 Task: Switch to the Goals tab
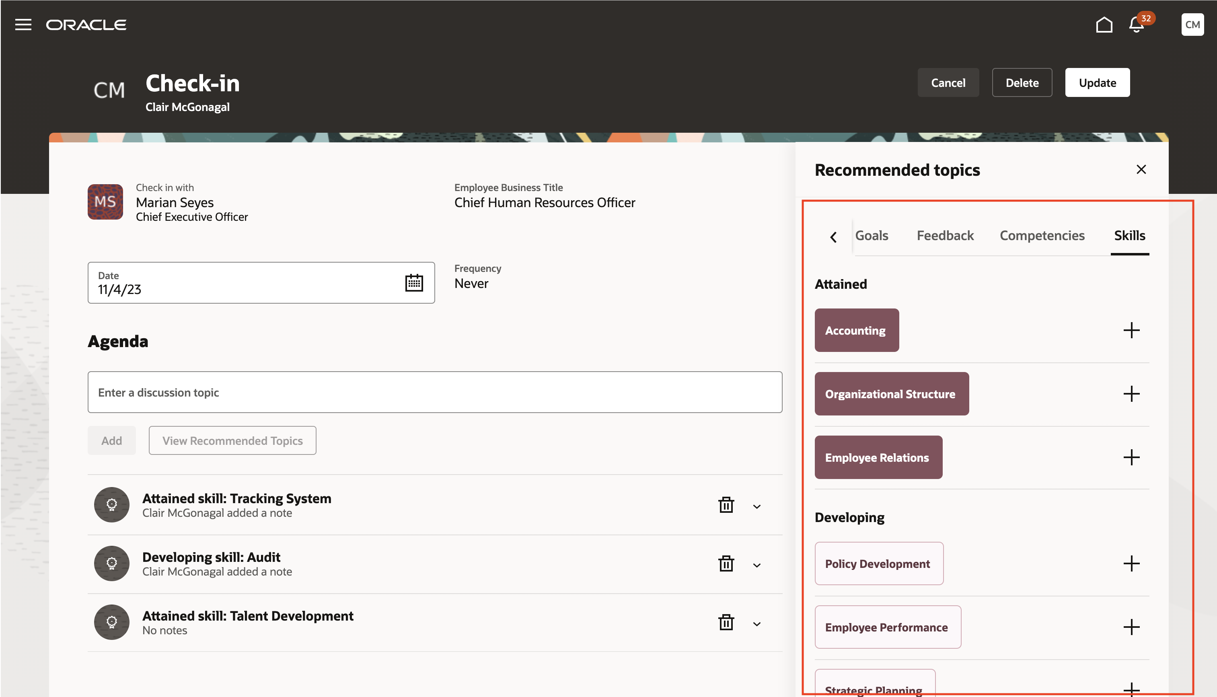[x=872, y=236]
